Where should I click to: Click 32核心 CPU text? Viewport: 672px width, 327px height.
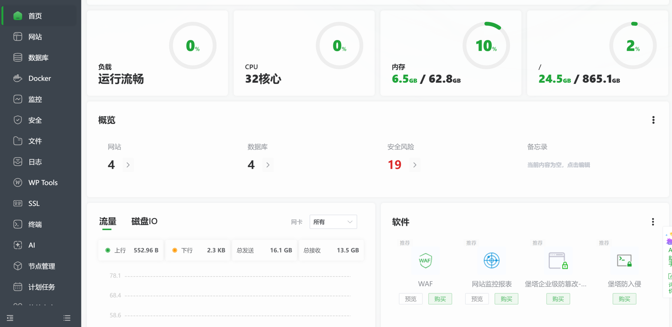pyautogui.click(x=263, y=79)
